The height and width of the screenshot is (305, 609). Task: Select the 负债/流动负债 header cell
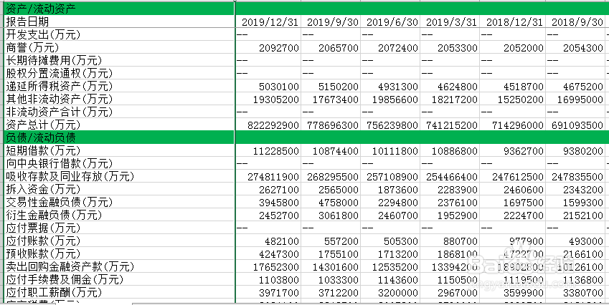118,137
